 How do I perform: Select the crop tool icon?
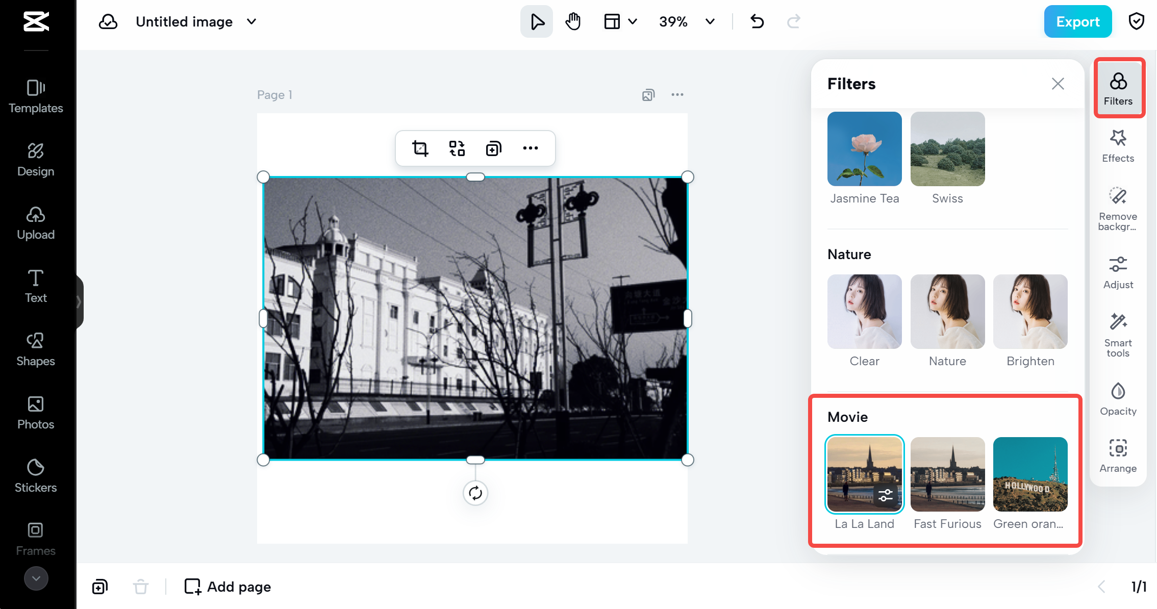(x=420, y=148)
